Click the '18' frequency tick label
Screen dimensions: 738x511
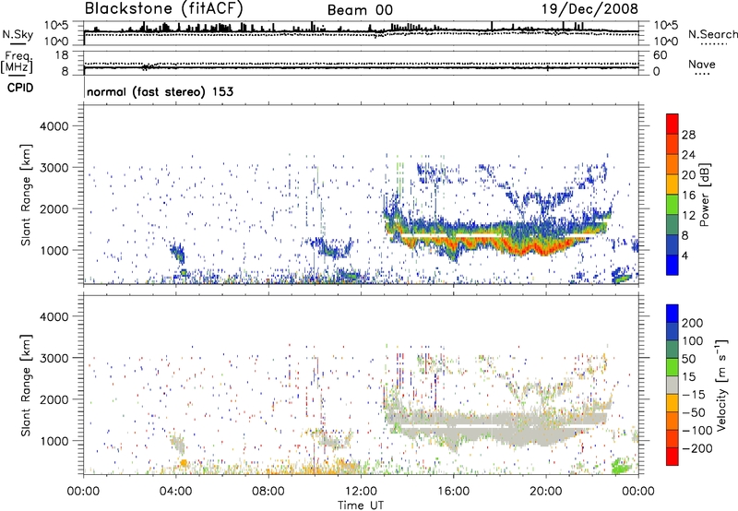[62, 55]
